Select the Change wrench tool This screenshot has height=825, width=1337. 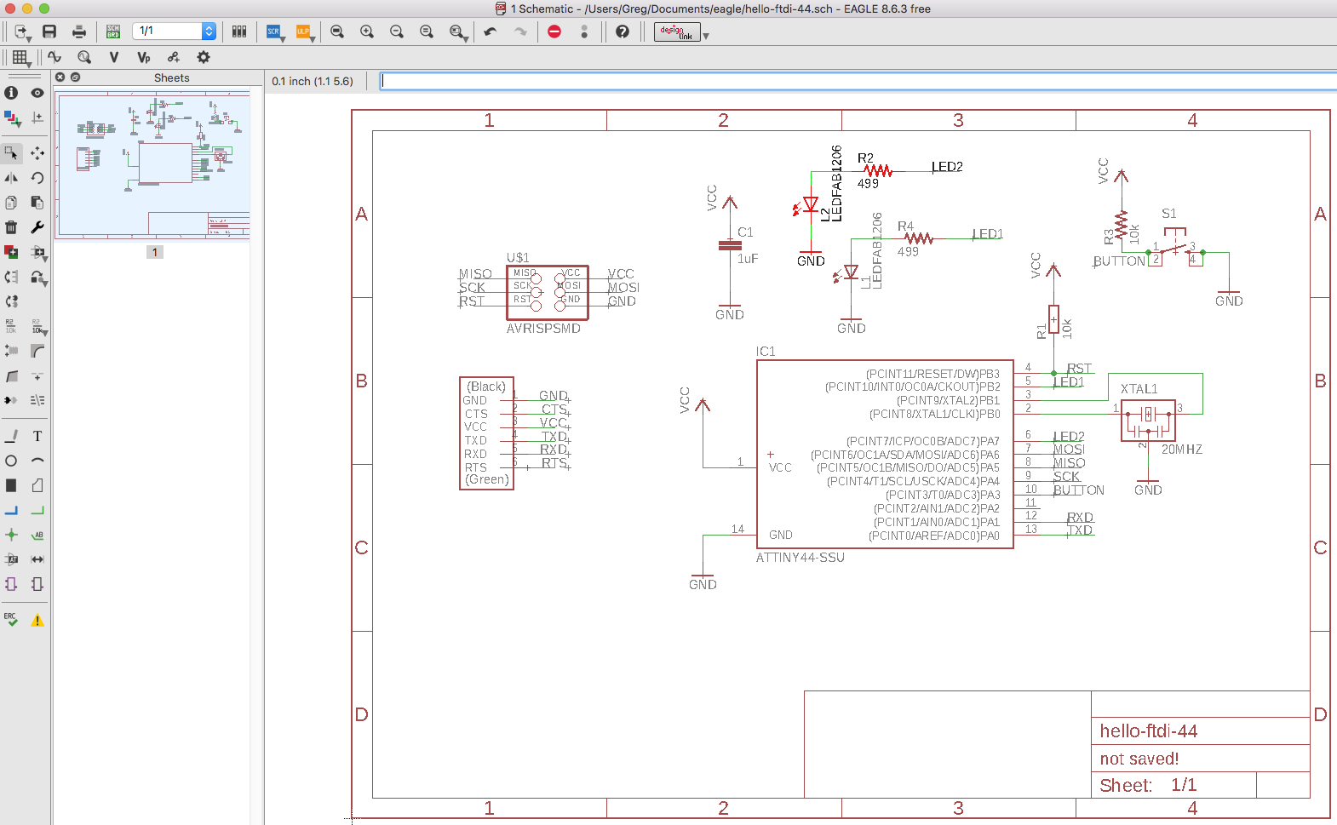37,227
